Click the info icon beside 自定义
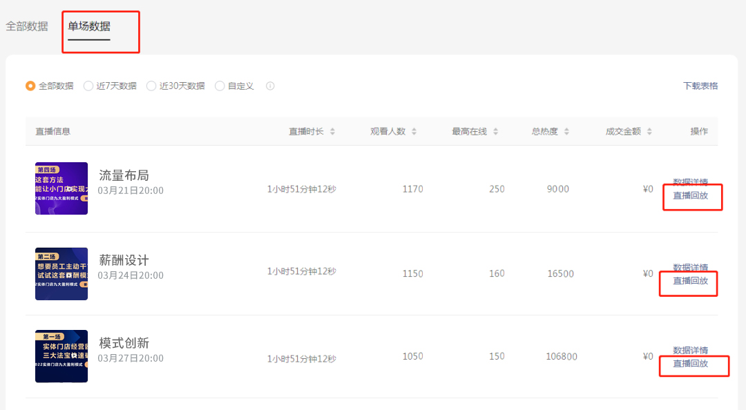The image size is (746, 410). pyautogui.click(x=269, y=86)
